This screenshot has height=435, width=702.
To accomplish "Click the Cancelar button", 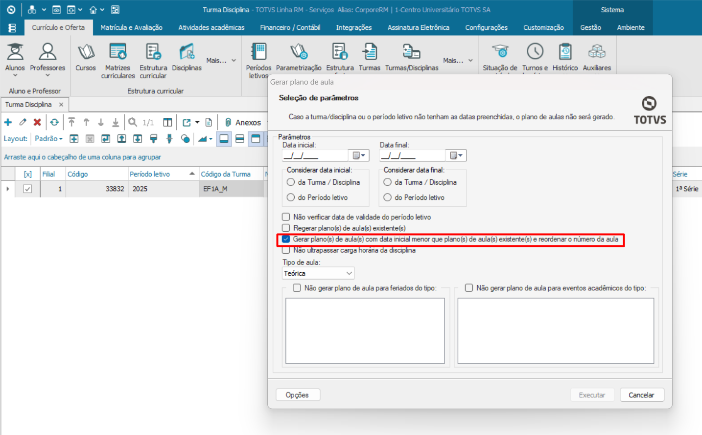I will click(642, 395).
